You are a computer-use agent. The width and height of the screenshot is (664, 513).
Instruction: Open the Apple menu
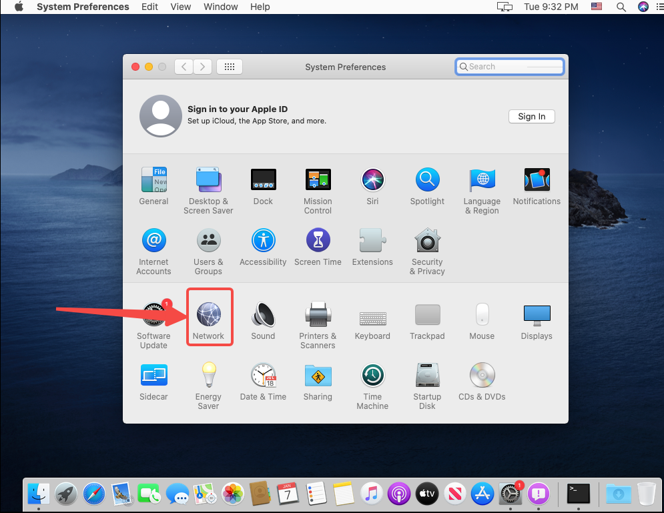[x=19, y=7]
